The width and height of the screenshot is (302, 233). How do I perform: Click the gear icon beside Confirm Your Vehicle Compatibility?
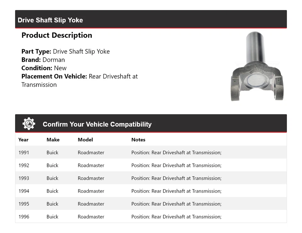pos(29,124)
